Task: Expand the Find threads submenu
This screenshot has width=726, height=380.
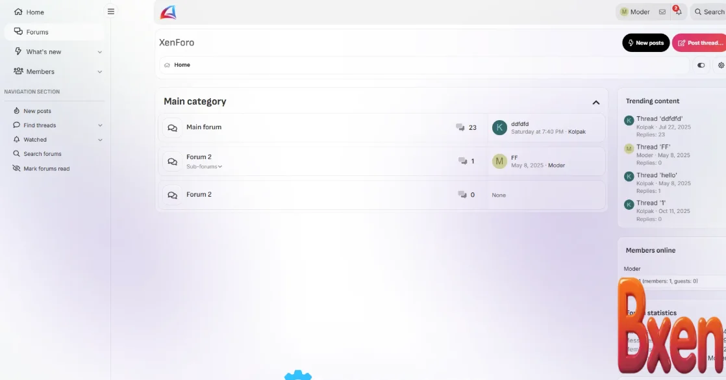Action: click(x=100, y=125)
